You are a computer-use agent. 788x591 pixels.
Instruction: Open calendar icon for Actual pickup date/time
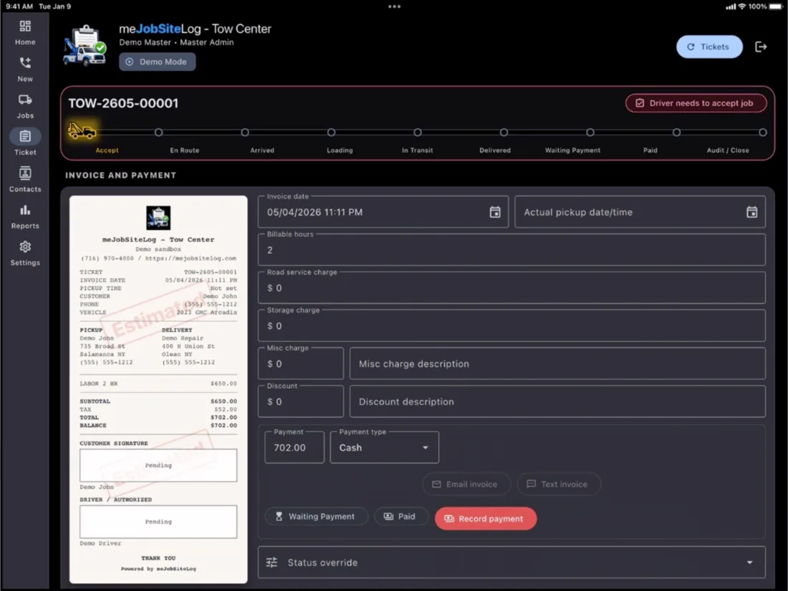751,212
